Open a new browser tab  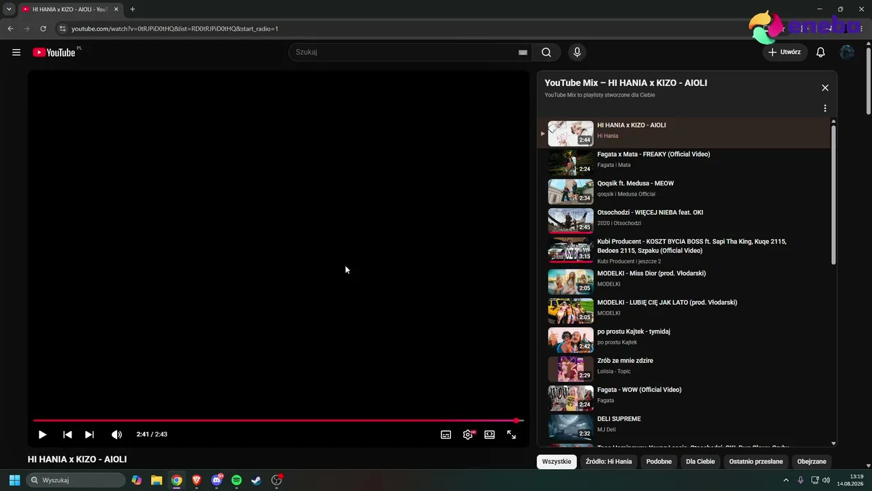click(132, 10)
